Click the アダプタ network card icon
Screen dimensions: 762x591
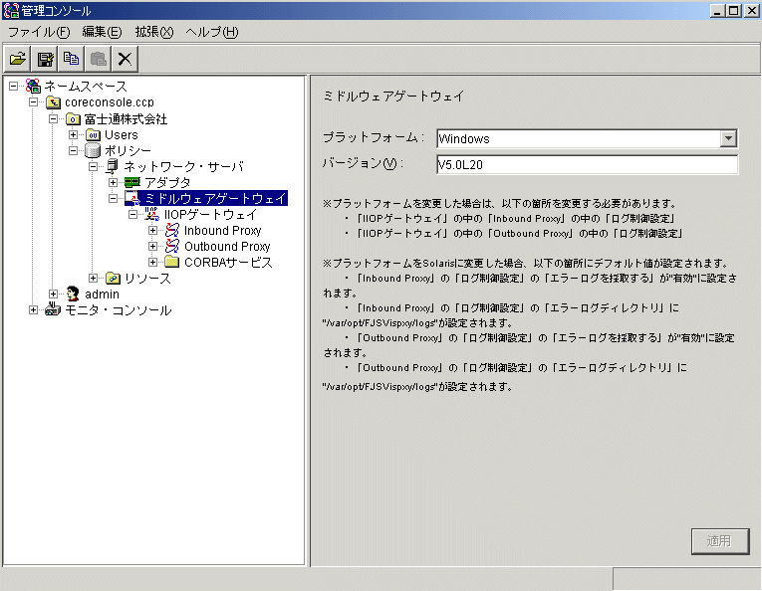tap(132, 182)
